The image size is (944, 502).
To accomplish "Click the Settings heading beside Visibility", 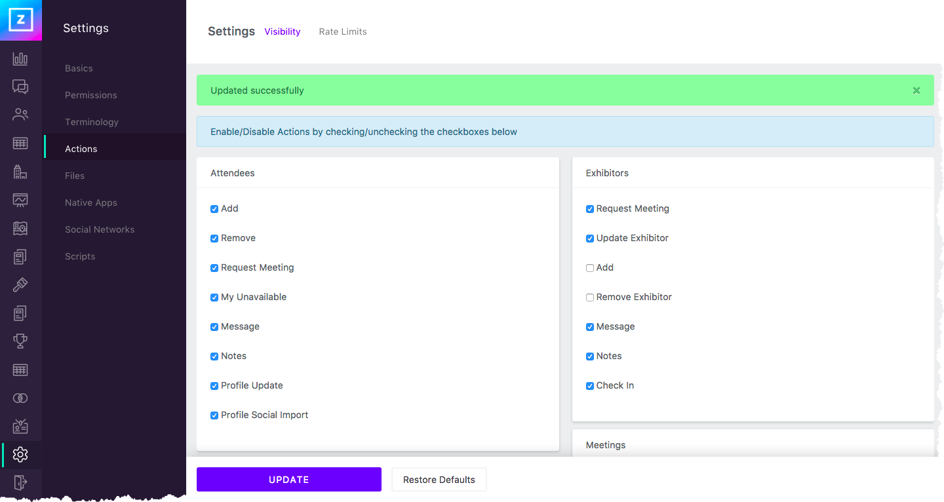I will tap(231, 31).
